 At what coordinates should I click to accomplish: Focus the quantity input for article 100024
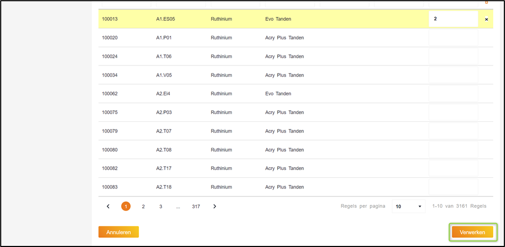tap(453, 56)
